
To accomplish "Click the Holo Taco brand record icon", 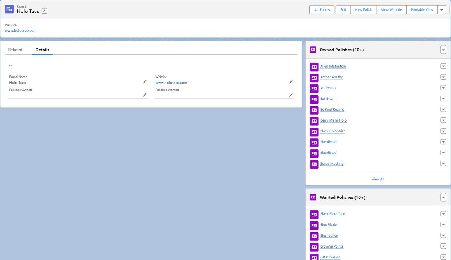I will pos(9,9).
